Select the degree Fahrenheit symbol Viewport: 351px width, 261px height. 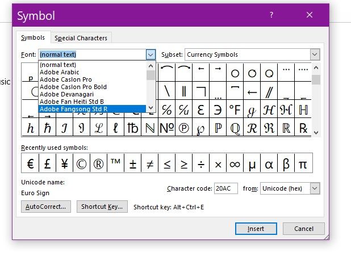235,110
